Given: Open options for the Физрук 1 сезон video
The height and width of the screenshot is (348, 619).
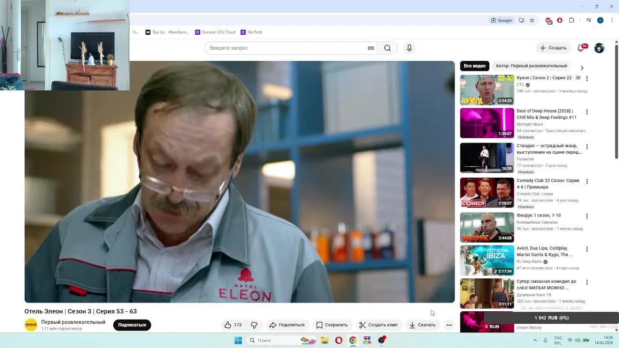Looking at the screenshot, I should [x=587, y=216].
